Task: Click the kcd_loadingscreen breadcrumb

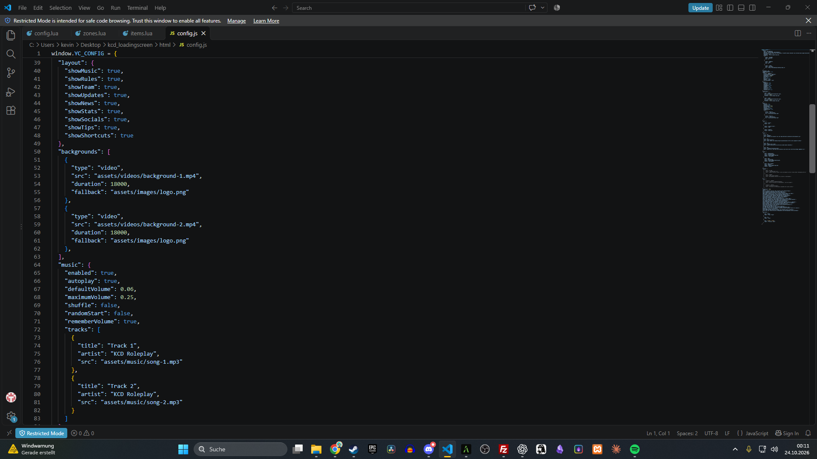Action: point(130,45)
